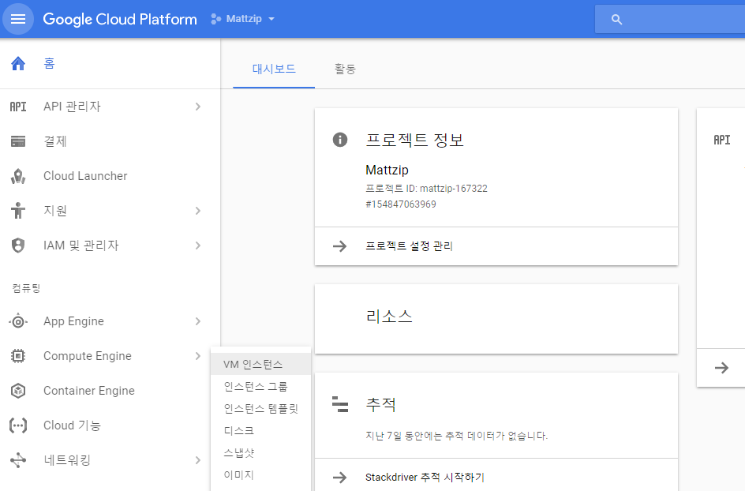Click the Compute Engine chip icon
The width and height of the screenshot is (745, 491).
[x=18, y=356]
